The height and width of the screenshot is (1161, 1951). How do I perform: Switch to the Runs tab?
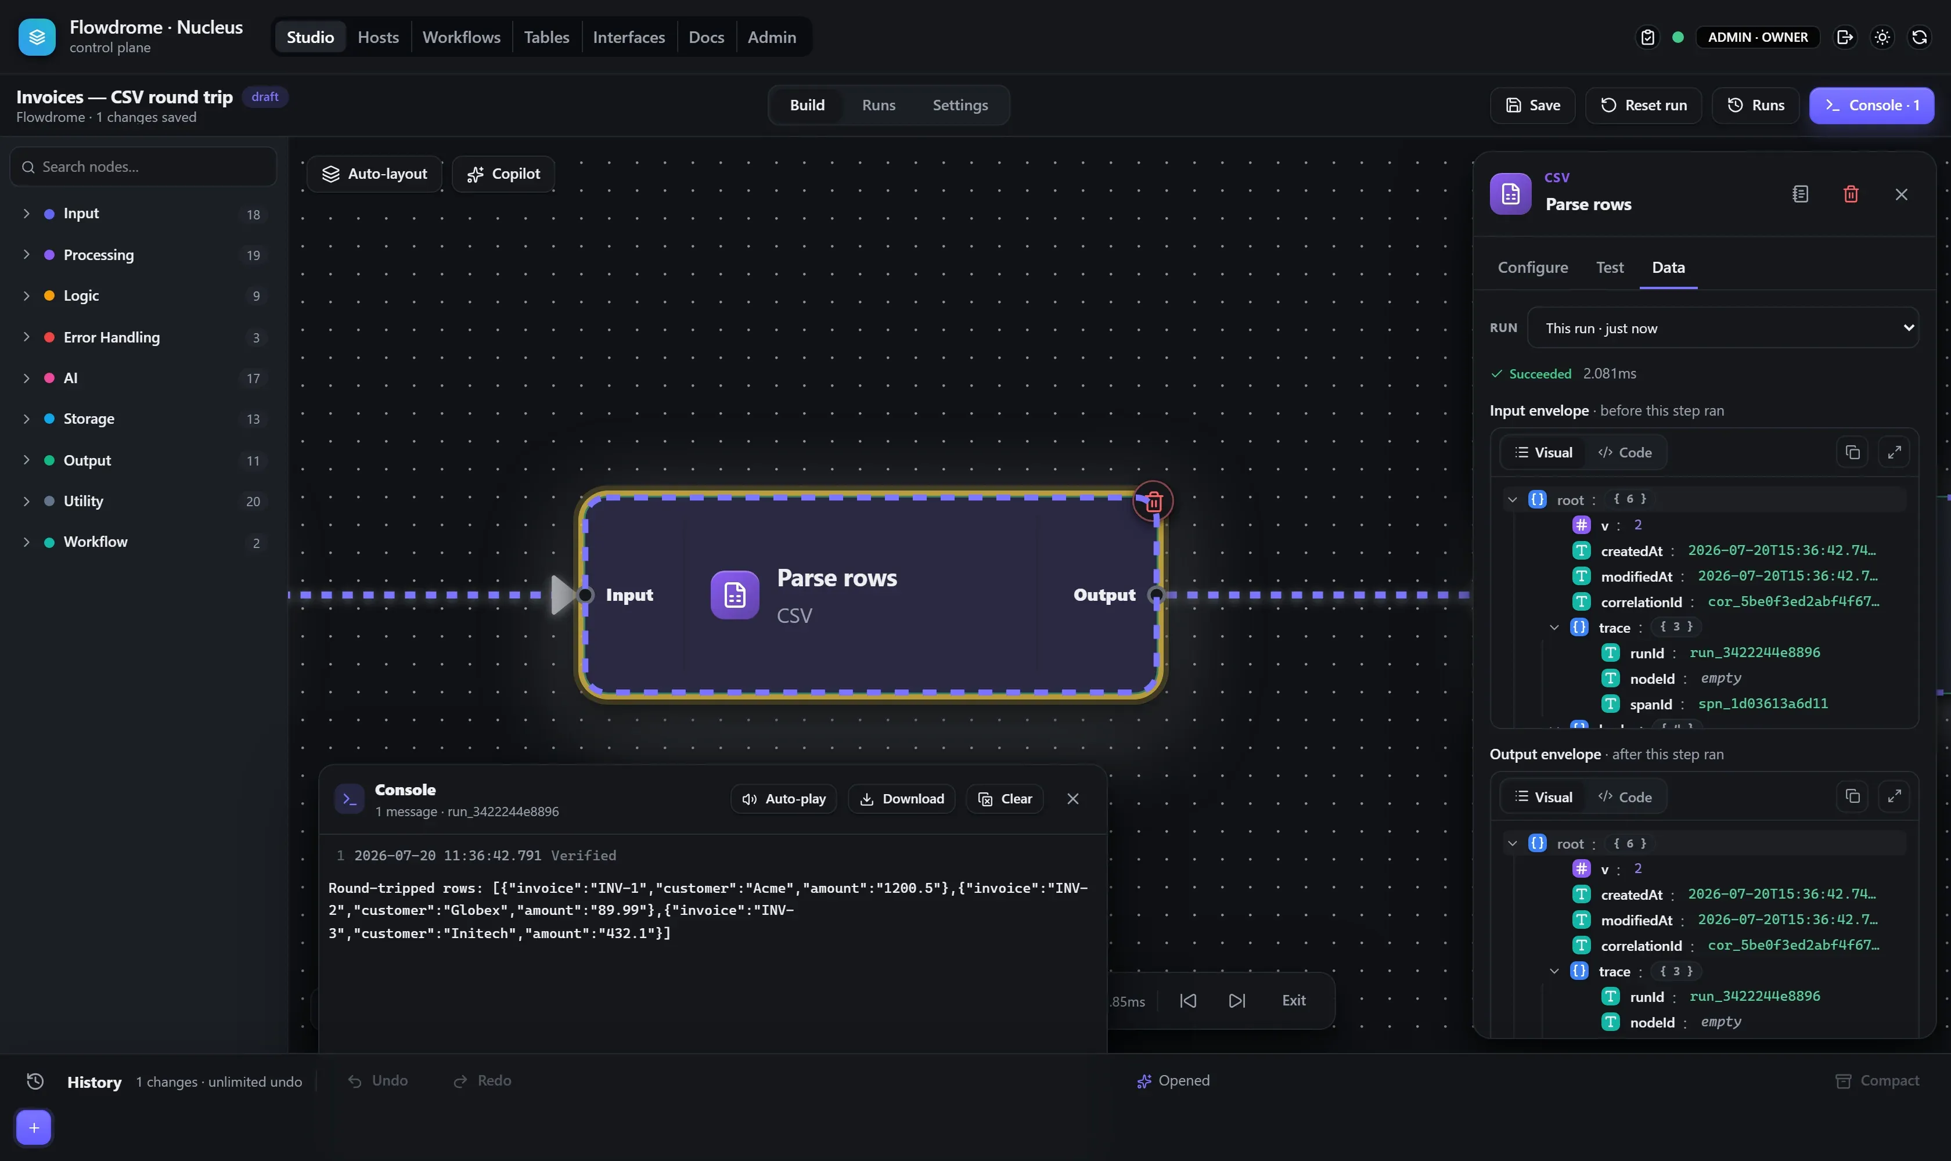point(878,105)
